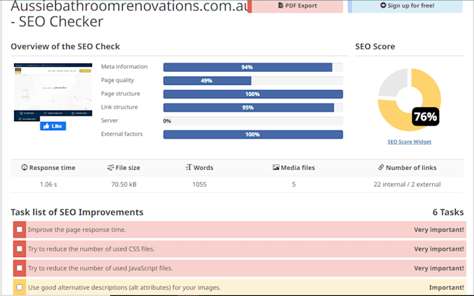Click 'Very important!' on the response time task
The image size is (474, 296).
(439, 230)
